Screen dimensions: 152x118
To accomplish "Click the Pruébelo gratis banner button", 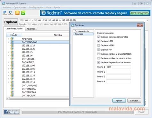I will (x=139, y=13).
